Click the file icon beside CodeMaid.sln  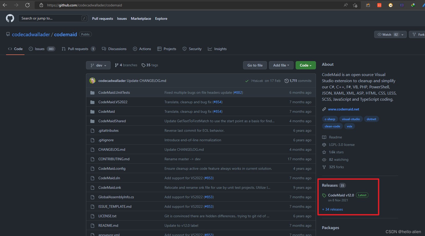click(92, 178)
